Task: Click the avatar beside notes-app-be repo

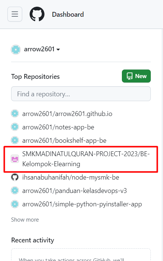Action: pyautogui.click(x=15, y=127)
